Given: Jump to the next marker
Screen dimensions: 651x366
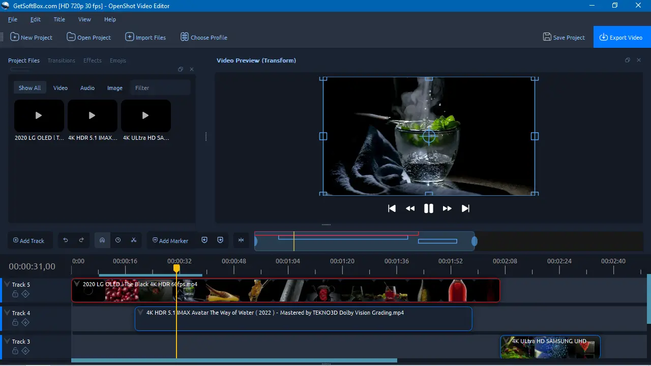Looking at the screenshot, I should tap(220, 240).
